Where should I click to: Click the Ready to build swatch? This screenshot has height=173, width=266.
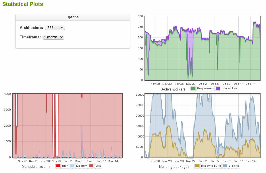(x=197, y=166)
